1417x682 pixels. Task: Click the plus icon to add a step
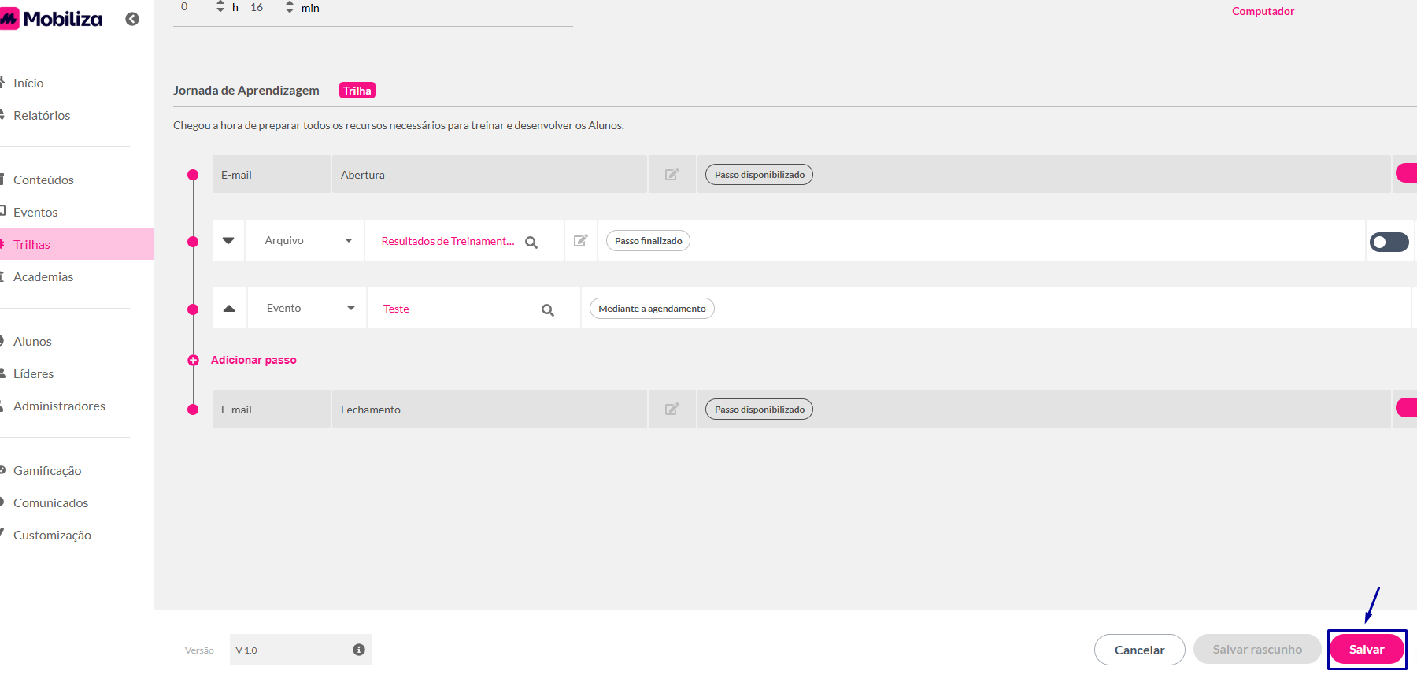(193, 360)
